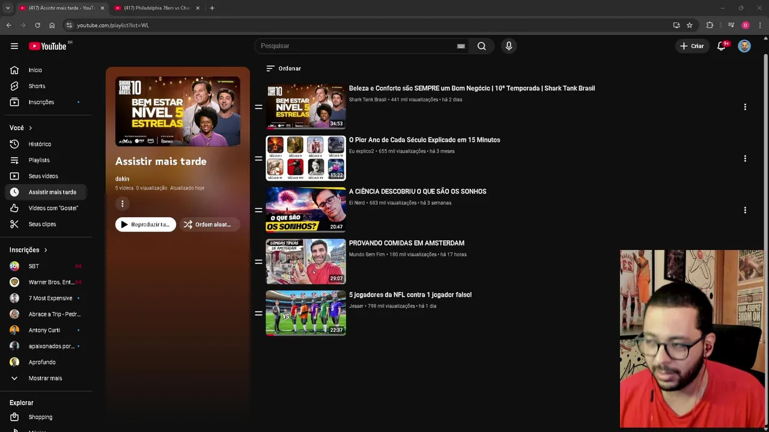This screenshot has width=769, height=432.
Task: Open the NFL jogadores video thumbnail
Action: pos(306,313)
